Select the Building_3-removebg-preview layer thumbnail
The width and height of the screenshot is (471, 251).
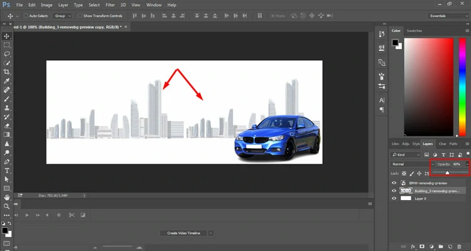[404, 190]
